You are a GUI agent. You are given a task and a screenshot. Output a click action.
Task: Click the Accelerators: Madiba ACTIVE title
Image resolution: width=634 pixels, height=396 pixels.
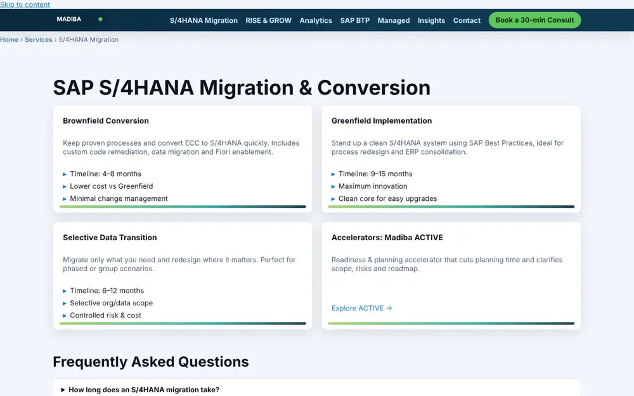[x=387, y=237]
